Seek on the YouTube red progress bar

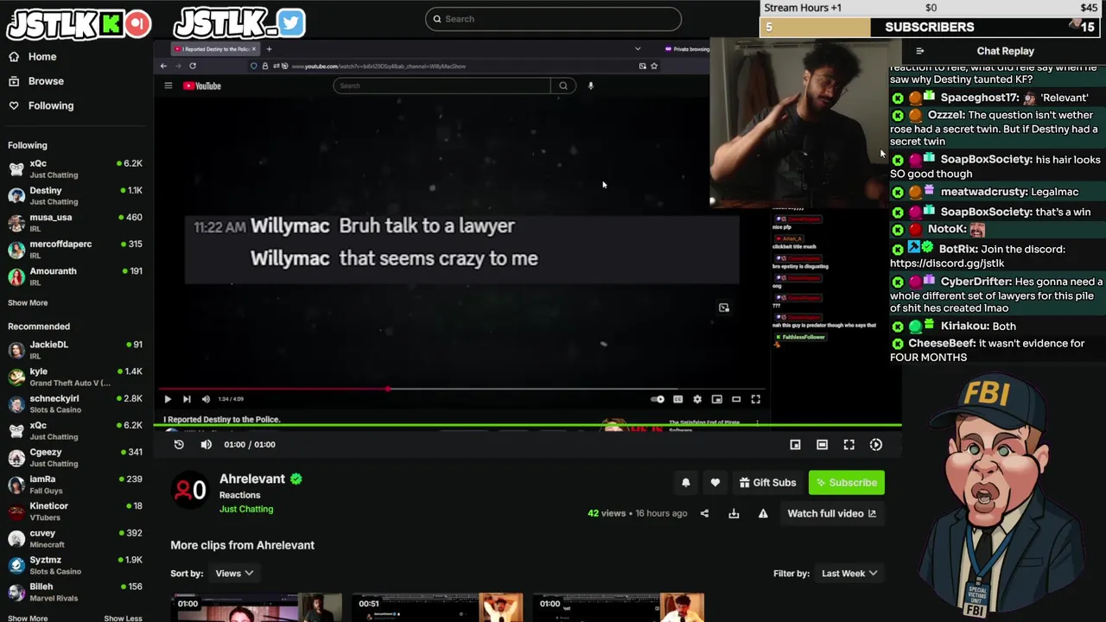pyautogui.click(x=462, y=389)
